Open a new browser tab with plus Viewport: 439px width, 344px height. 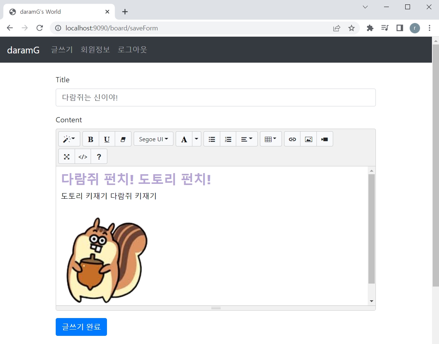point(125,12)
